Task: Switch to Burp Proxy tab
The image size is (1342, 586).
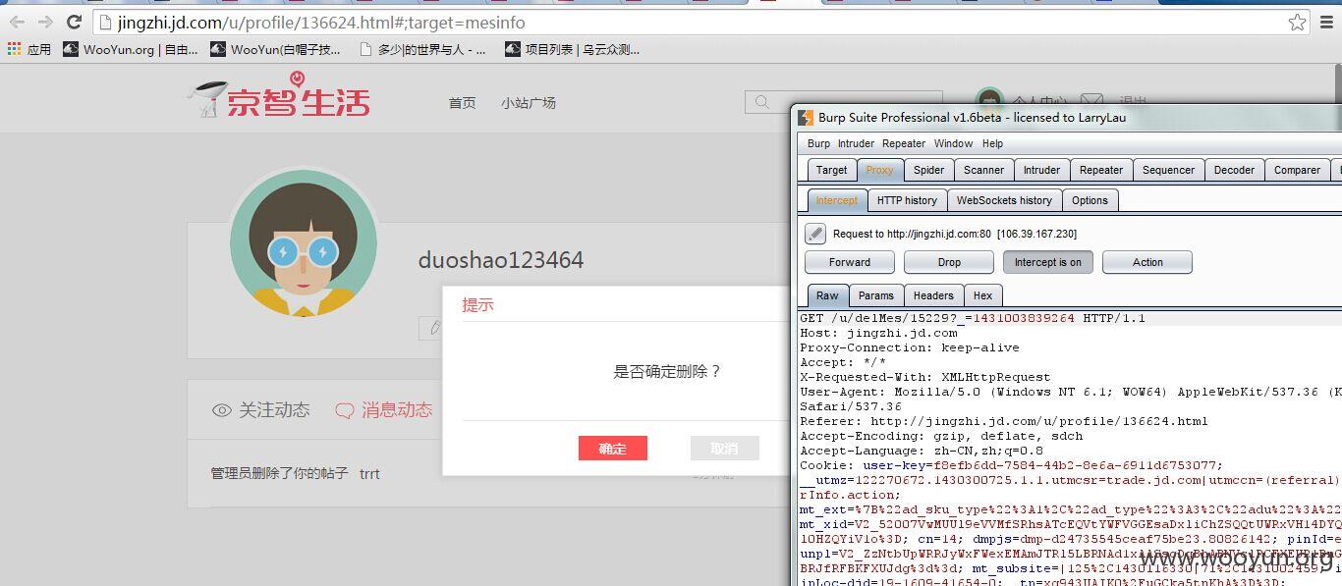Action: [880, 170]
